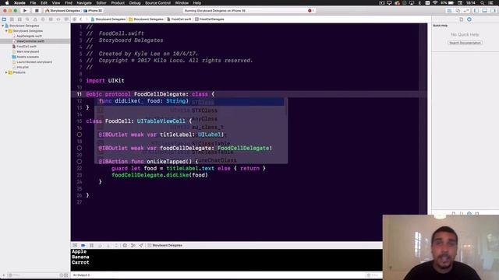Toggle breakpoints activation in debug bar
The height and width of the screenshot is (280, 499).
pos(83,246)
